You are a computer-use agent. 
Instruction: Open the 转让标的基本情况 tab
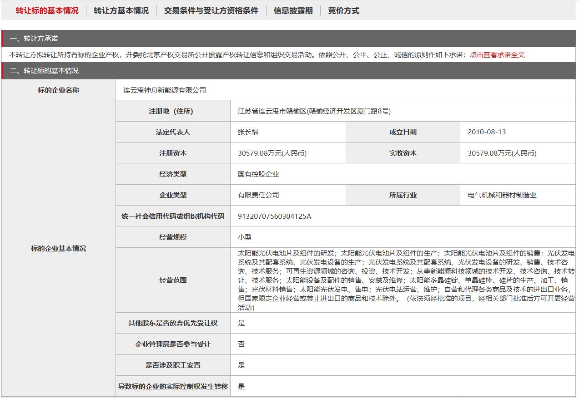tap(47, 10)
